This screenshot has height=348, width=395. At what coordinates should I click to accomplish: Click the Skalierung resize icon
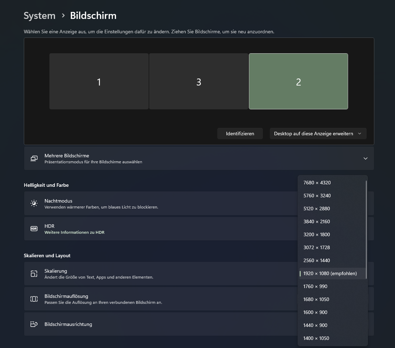34,274
